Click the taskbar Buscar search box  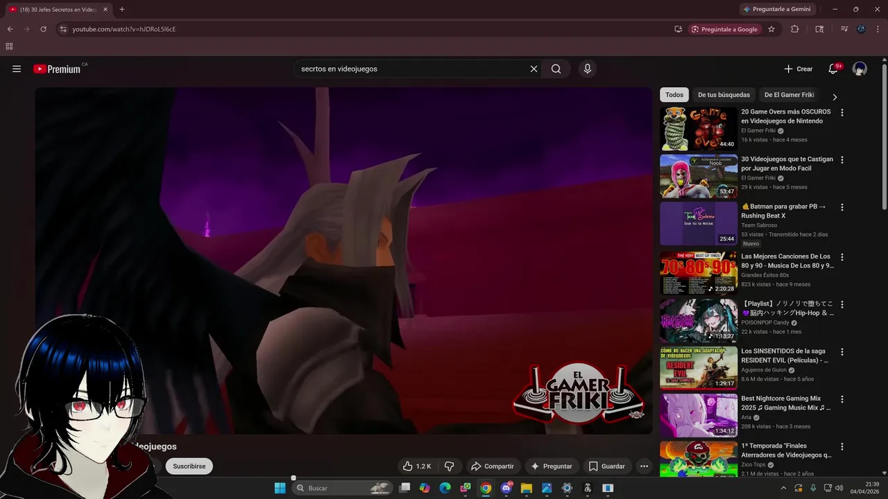(x=342, y=488)
